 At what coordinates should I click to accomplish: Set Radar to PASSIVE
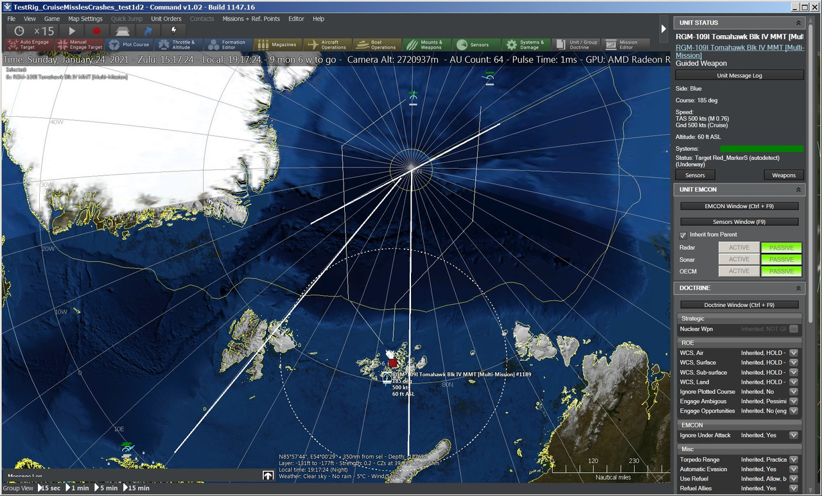coord(782,247)
